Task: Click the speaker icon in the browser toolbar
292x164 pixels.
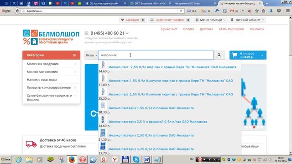Action: [250, 11]
